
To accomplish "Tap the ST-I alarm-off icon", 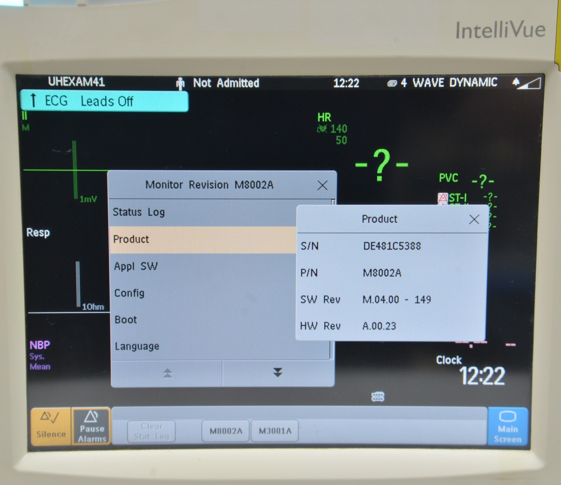I will tap(443, 198).
